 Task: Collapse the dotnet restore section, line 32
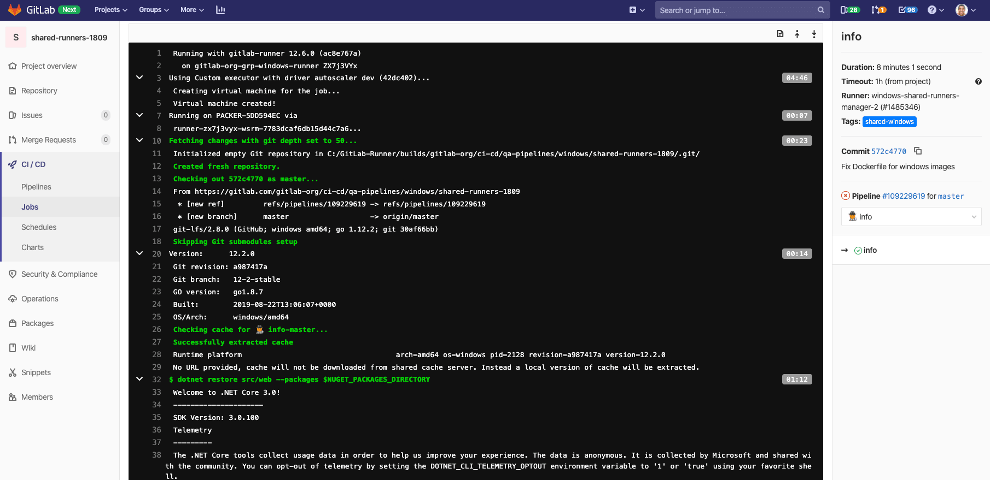point(139,379)
